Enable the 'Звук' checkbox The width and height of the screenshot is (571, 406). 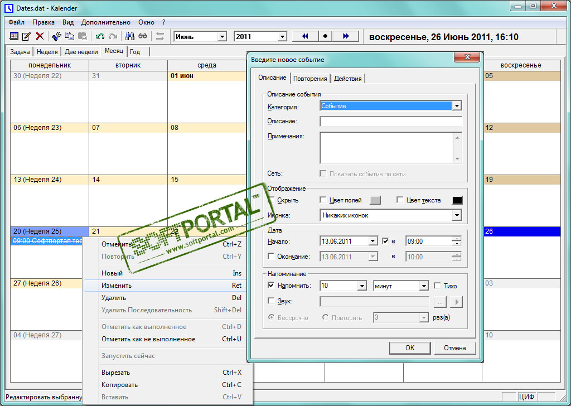[271, 301]
